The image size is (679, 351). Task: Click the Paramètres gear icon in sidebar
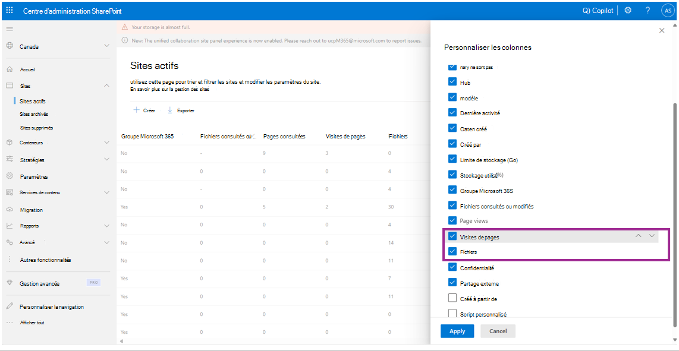(x=10, y=176)
